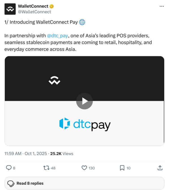The width and height of the screenshot is (169, 192).
Task: Click the reply speech bubble icon
Action: tap(9, 168)
